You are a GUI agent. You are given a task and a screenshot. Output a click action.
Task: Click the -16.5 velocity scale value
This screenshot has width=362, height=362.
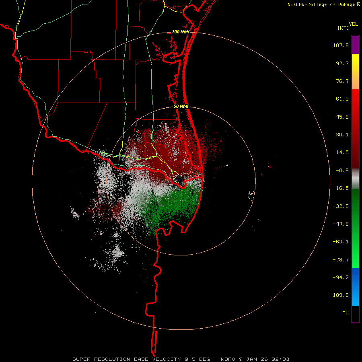[341, 188]
